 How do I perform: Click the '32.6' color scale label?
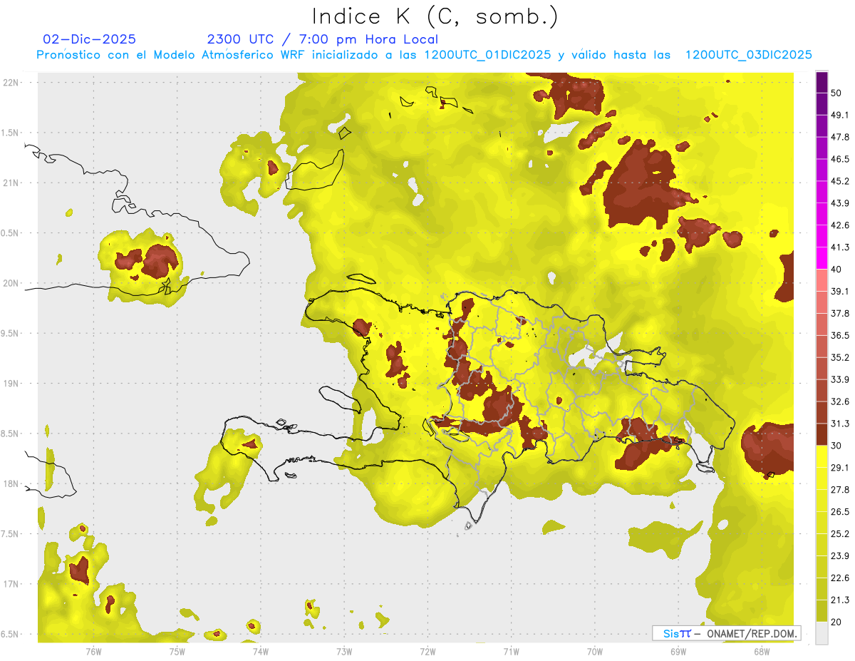click(840, 401)
